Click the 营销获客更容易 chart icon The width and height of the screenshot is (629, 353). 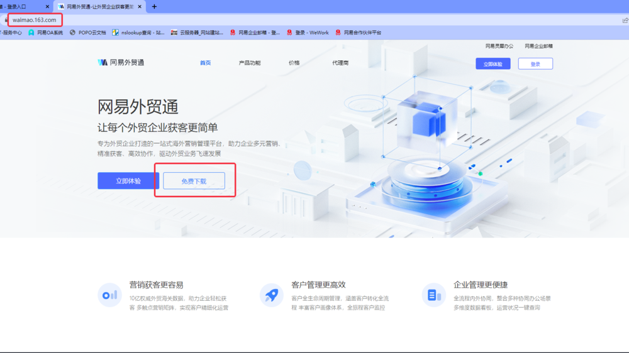pos(109,295)
